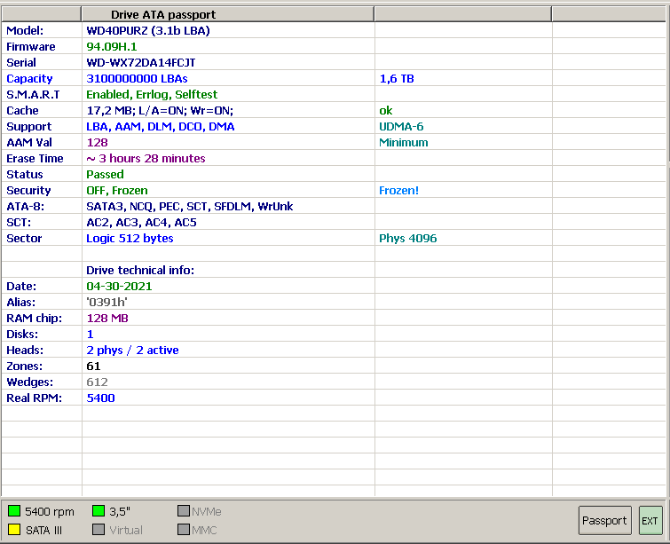Select SCT value AC2, AC3, AC4, AC5
Image resolution: width=670 pixels, height=544 pixels.
(141, 223)
